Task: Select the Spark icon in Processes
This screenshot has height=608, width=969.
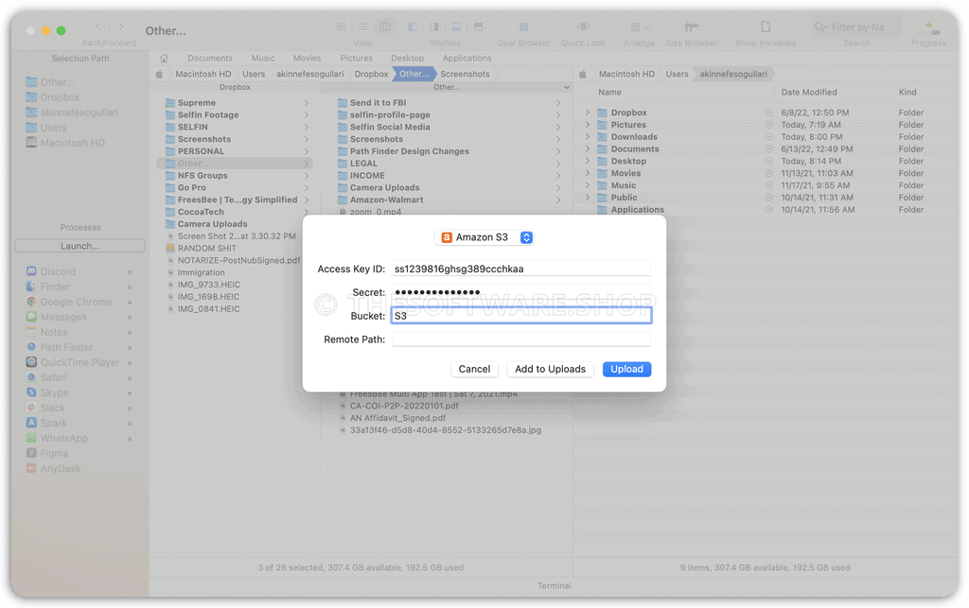Action: (31, 424)
